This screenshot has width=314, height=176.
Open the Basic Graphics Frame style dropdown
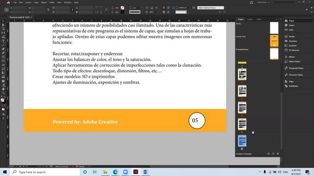[226, 8]
